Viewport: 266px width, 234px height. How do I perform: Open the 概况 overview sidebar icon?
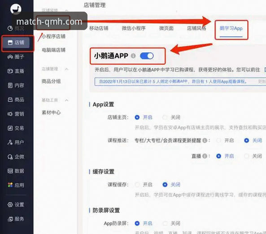point(10,28)
